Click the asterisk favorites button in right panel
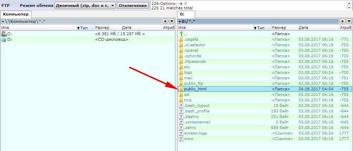The image size is (353, 151). click(342, 21)
